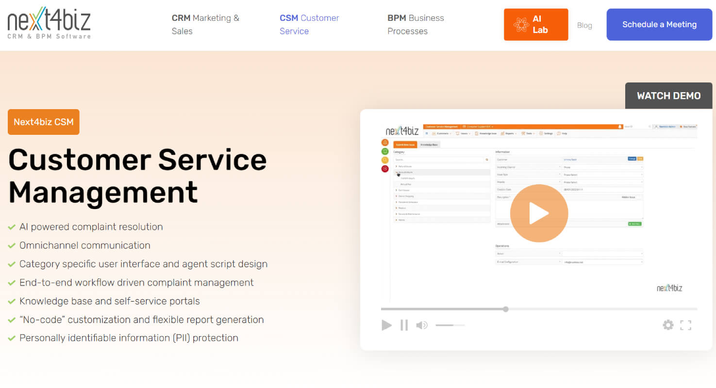Click 'Category specific user interface and agent script design'
The image size is (716, 388).
144,264
